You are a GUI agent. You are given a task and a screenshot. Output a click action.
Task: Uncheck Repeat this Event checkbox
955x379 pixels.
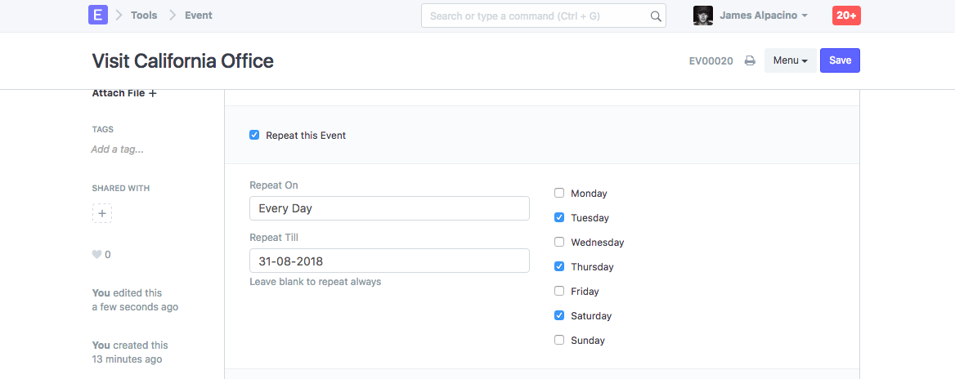pyautogui.click(x=254, y=135)
